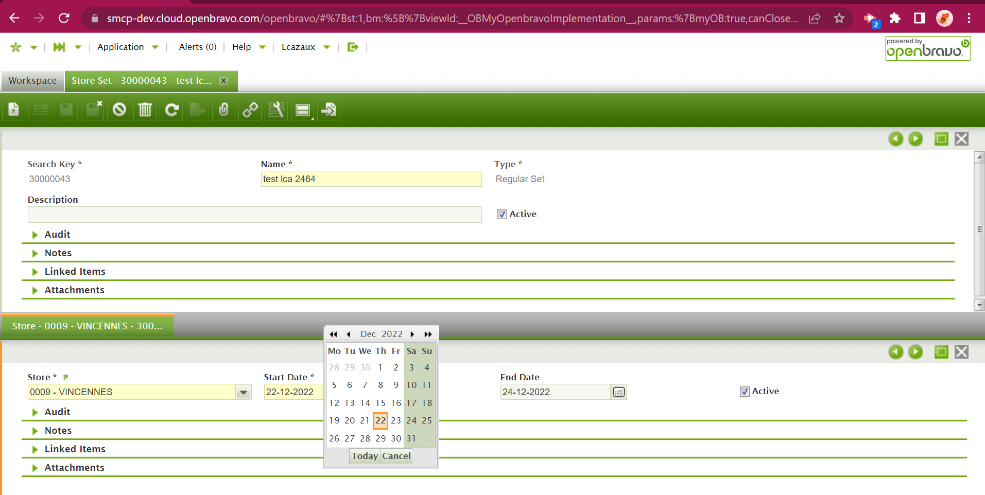Screen dimensions: 985x495
Task: Toggle the Active checkbox in Store section
Action: [x=745, y=392]
